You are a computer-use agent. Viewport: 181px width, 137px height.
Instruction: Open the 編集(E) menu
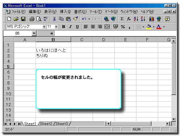35,11
